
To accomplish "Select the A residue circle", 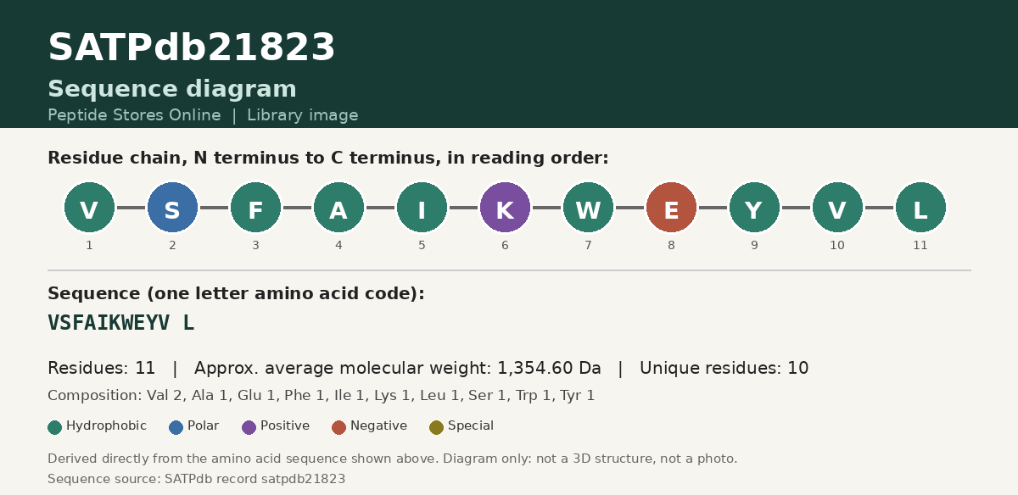I will pyautogui.click(x=338, y=208).
